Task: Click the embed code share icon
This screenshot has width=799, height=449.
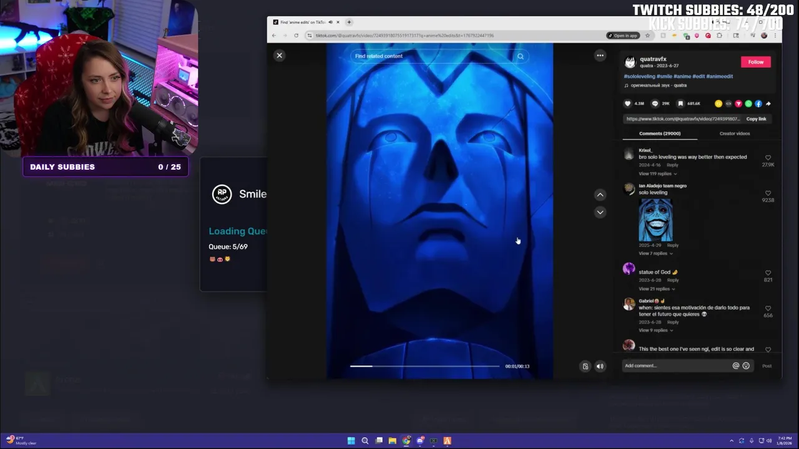Action: [728, 104]
